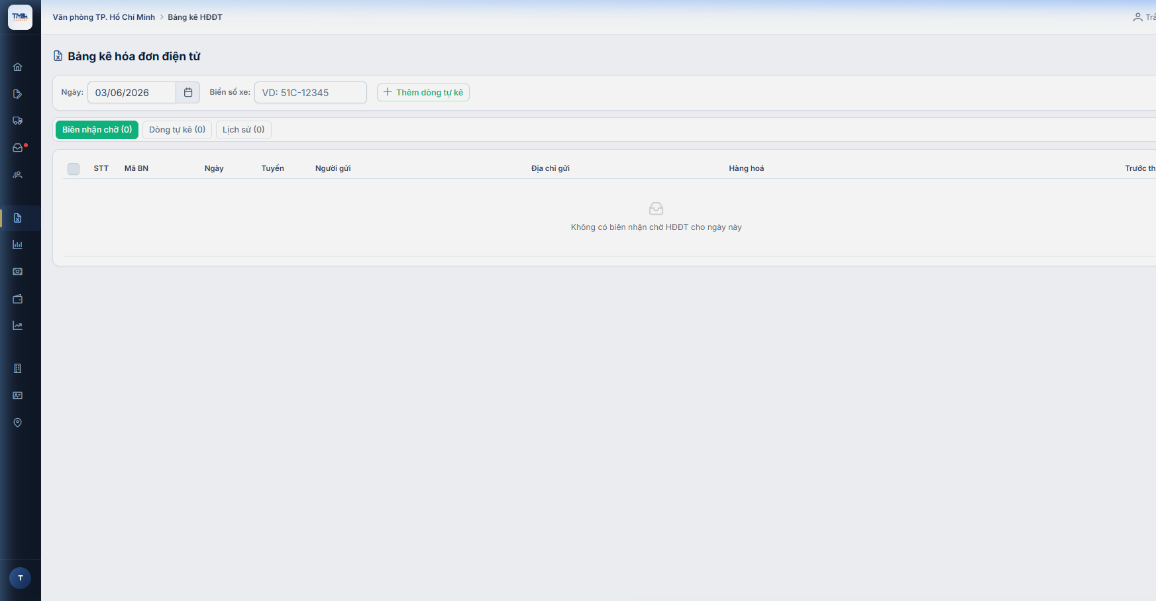The image size is (1156, 601).
Task: Open the home icon in sidebar
Action: point(18,67)
